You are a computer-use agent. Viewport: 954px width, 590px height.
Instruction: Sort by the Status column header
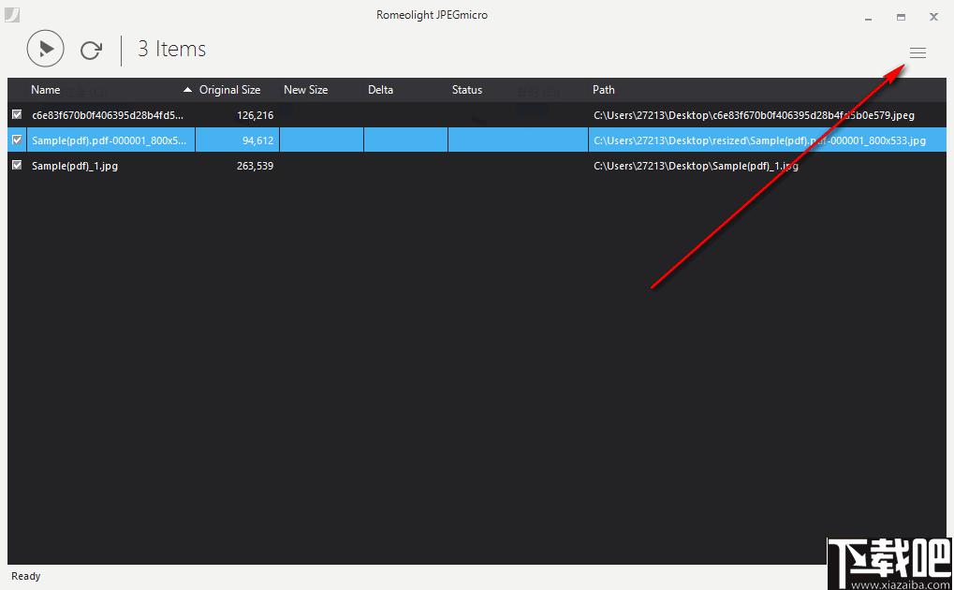466,90
